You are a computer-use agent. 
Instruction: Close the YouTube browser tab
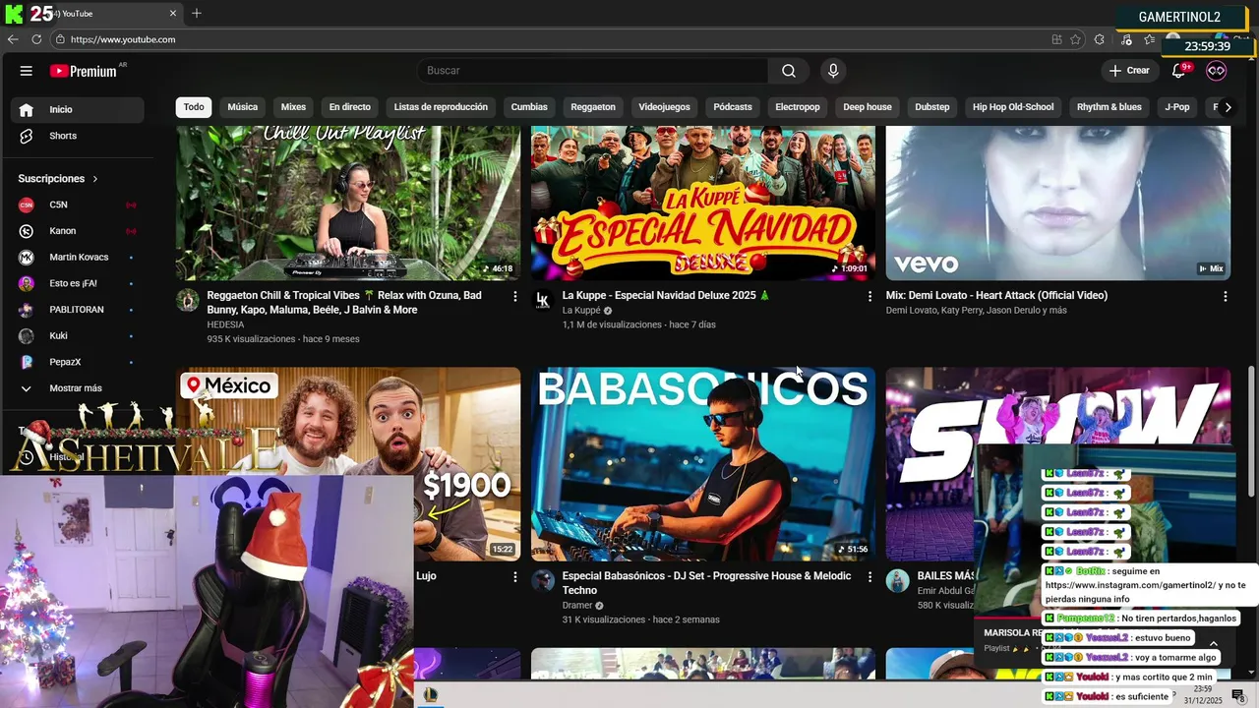coord(173,13)
